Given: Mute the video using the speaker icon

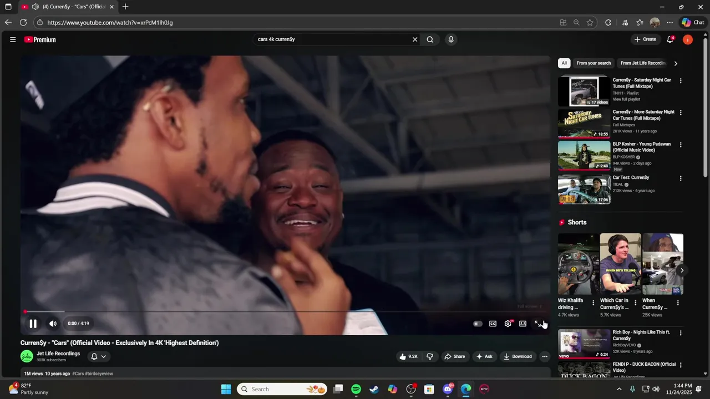Looking at the screenshot, I should (53, 324).
